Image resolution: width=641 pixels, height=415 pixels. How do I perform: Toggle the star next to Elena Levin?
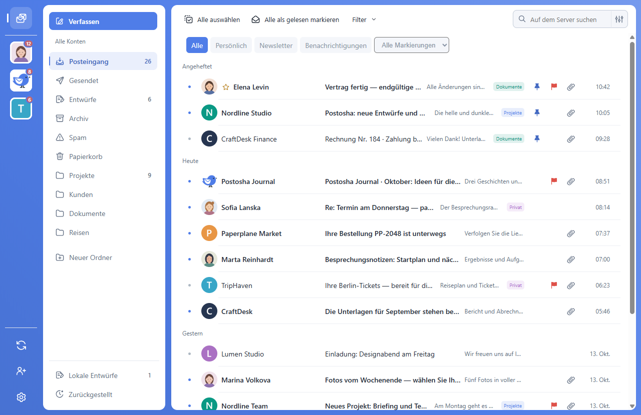[x=226, y=87]
